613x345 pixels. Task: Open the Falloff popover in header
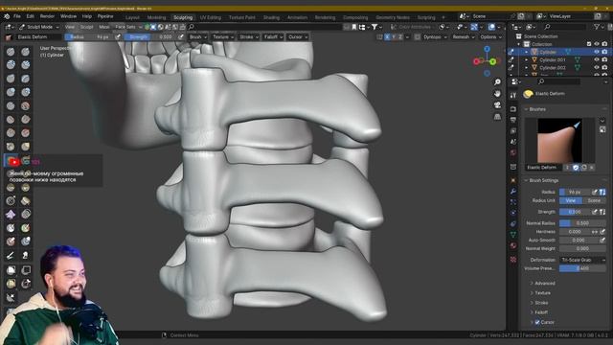(273, 36)
